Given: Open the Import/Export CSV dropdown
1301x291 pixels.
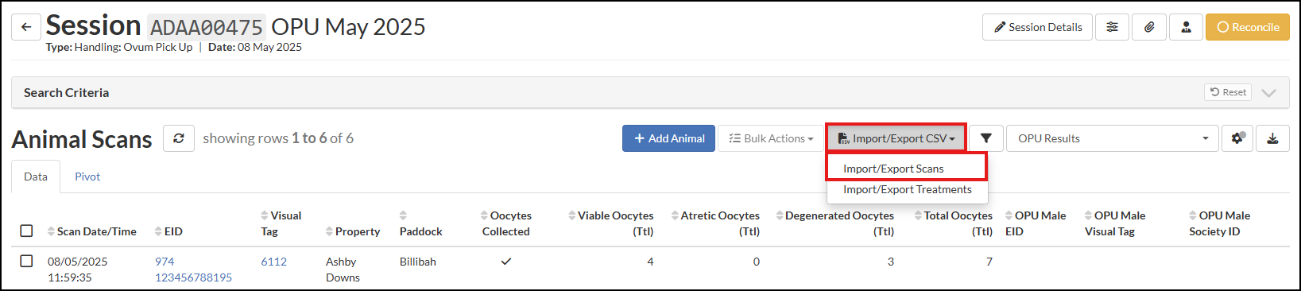Looking at the screenshot, I should click(x=896, y=138).
